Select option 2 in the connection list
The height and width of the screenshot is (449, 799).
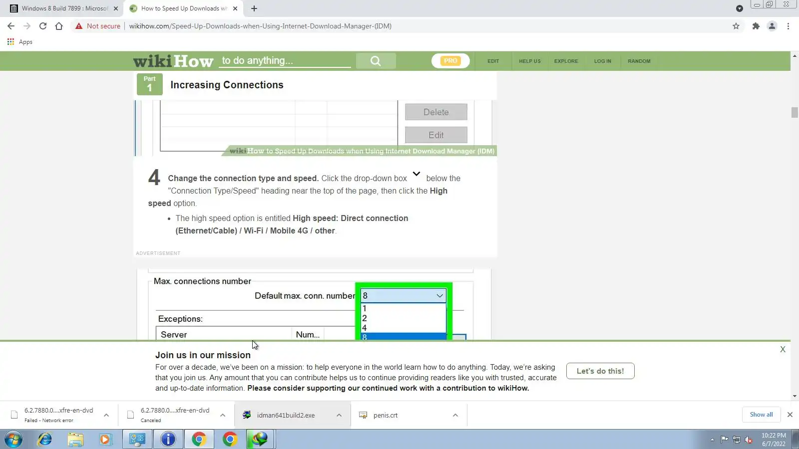403,318
